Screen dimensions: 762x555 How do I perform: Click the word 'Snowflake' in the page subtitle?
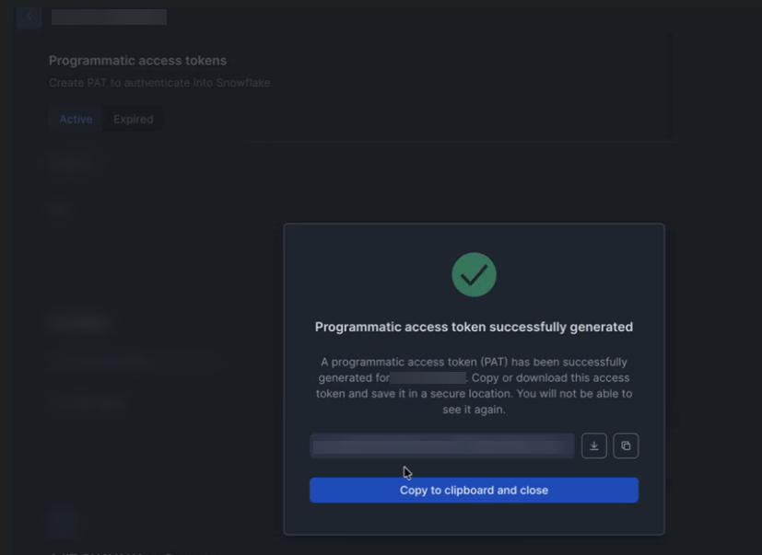[242, 83]
